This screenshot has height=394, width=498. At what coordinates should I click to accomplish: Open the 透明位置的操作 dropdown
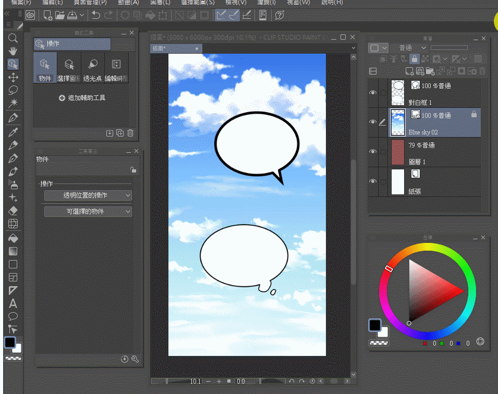88,195
